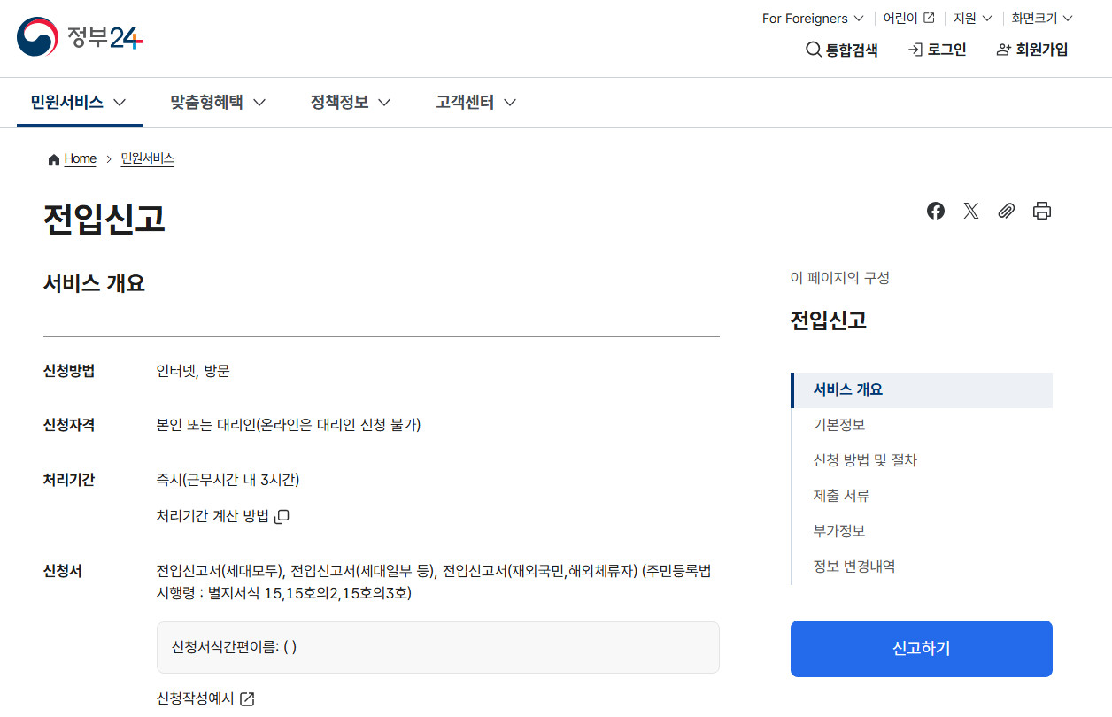The image size is (1112, 717).
Task: Expand the 고객센터 main menu
Action: 476,103
